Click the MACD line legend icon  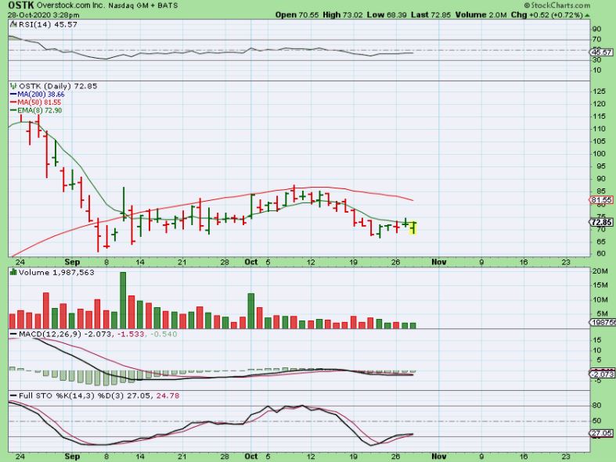click(14, 334)
